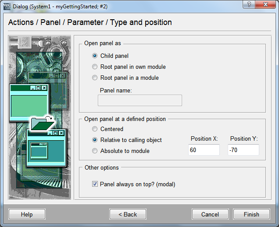Cancel the dialog
Viewport: 279px width, 227px height.
210,214
